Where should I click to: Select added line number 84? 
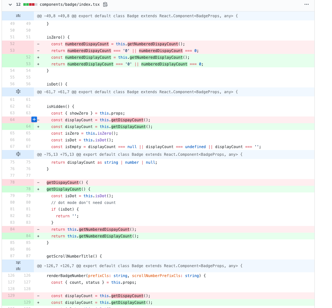click(28, 236)
